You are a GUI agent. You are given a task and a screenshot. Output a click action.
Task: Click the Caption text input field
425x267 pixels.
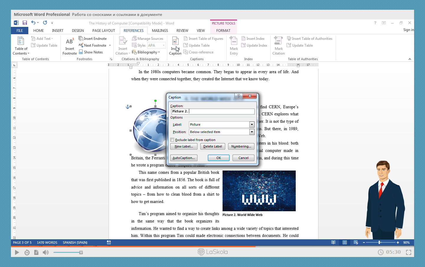point(221,111)
